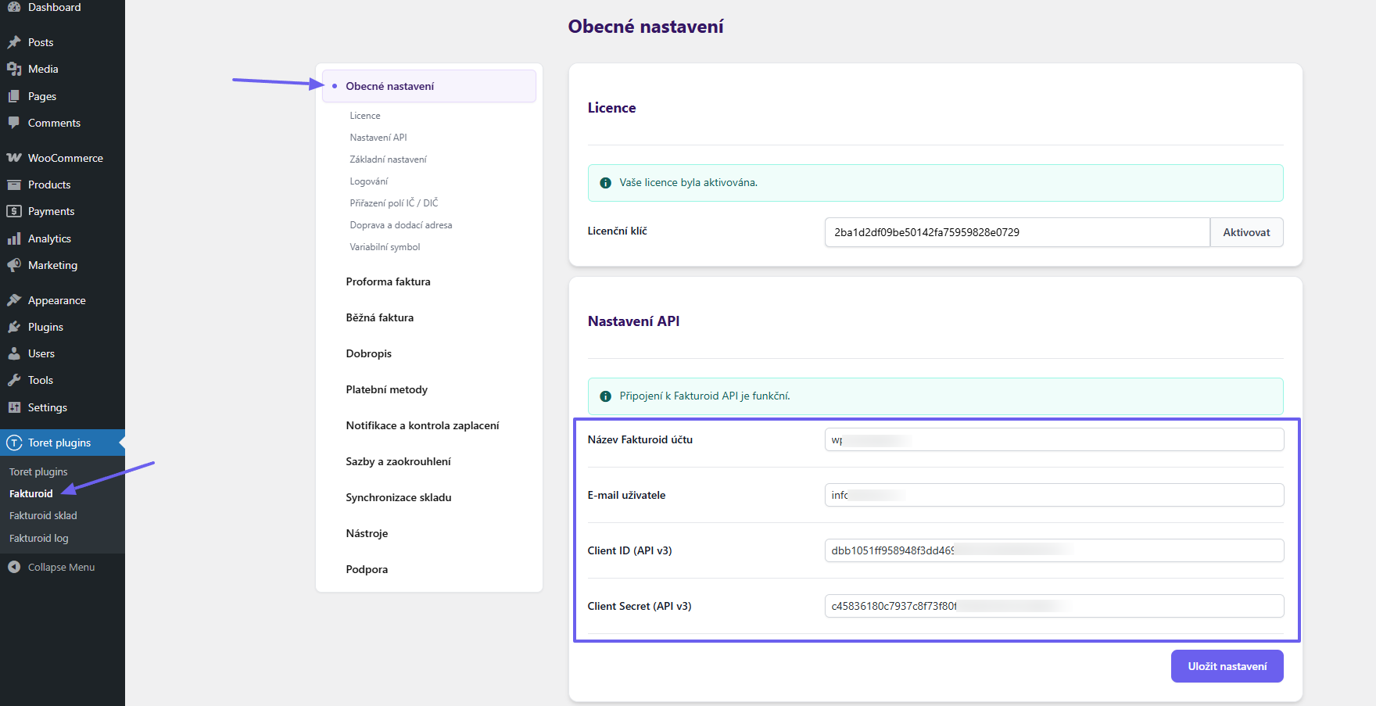This screenshot has width=1376, height=706.
Task: Click the Marketing megaphone icon
Action: pos(14,265)
